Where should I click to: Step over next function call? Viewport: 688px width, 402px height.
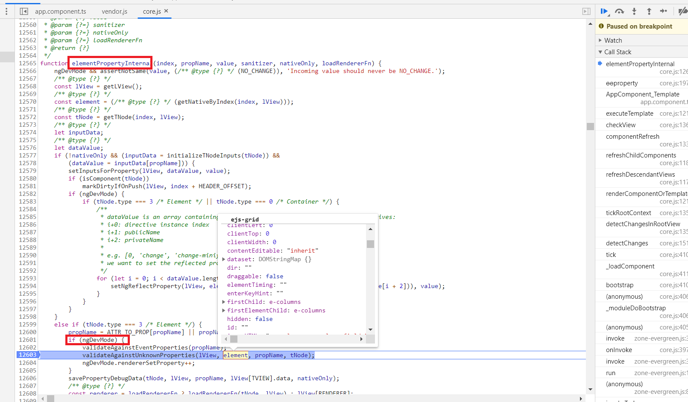pos(619,12)
